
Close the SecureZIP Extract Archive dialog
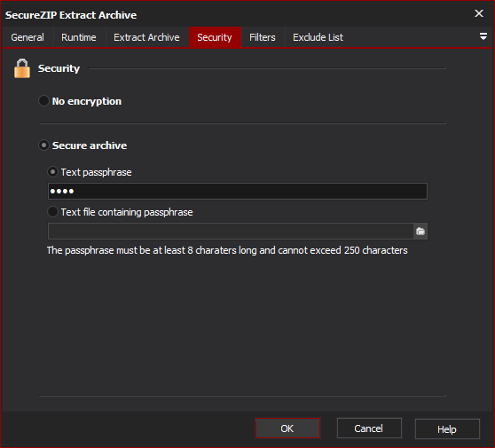[x=479, y=13]
